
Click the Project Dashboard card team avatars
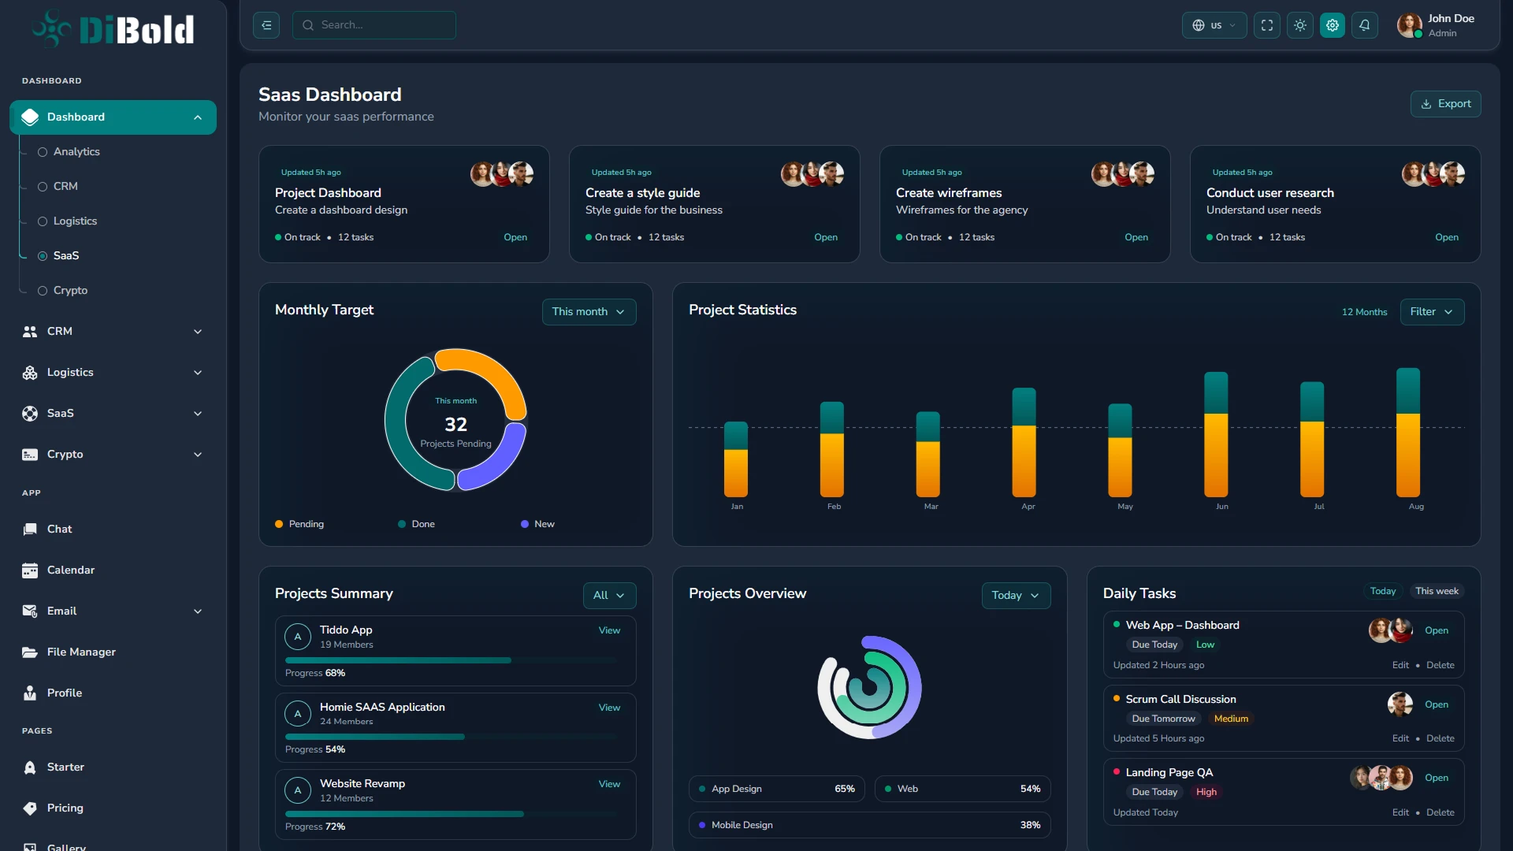point(502,174)
